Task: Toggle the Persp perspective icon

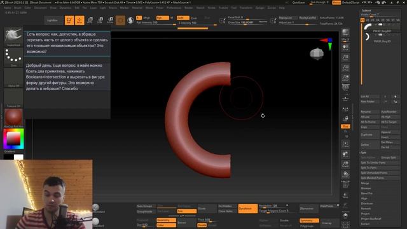Action: [345, 88]
